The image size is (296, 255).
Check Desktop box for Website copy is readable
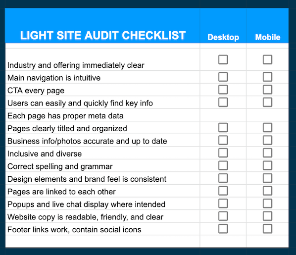tap(223, 216)
